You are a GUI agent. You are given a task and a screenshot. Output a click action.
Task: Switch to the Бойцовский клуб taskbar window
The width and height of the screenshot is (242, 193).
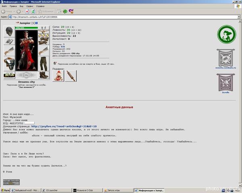click(26, 190)
